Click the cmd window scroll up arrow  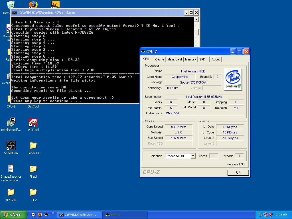pyautogui.click(x=196, y=19)
